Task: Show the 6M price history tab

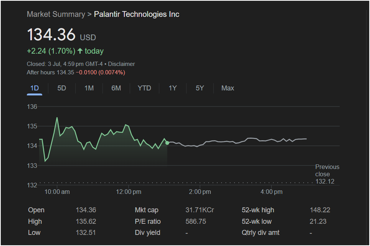Action: click(116, 88)
